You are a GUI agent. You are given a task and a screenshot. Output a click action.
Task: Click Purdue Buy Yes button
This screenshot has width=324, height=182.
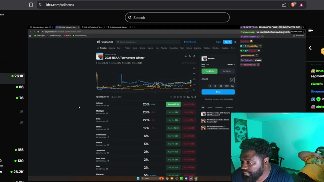pyautogui.click(x=173, y=144)
